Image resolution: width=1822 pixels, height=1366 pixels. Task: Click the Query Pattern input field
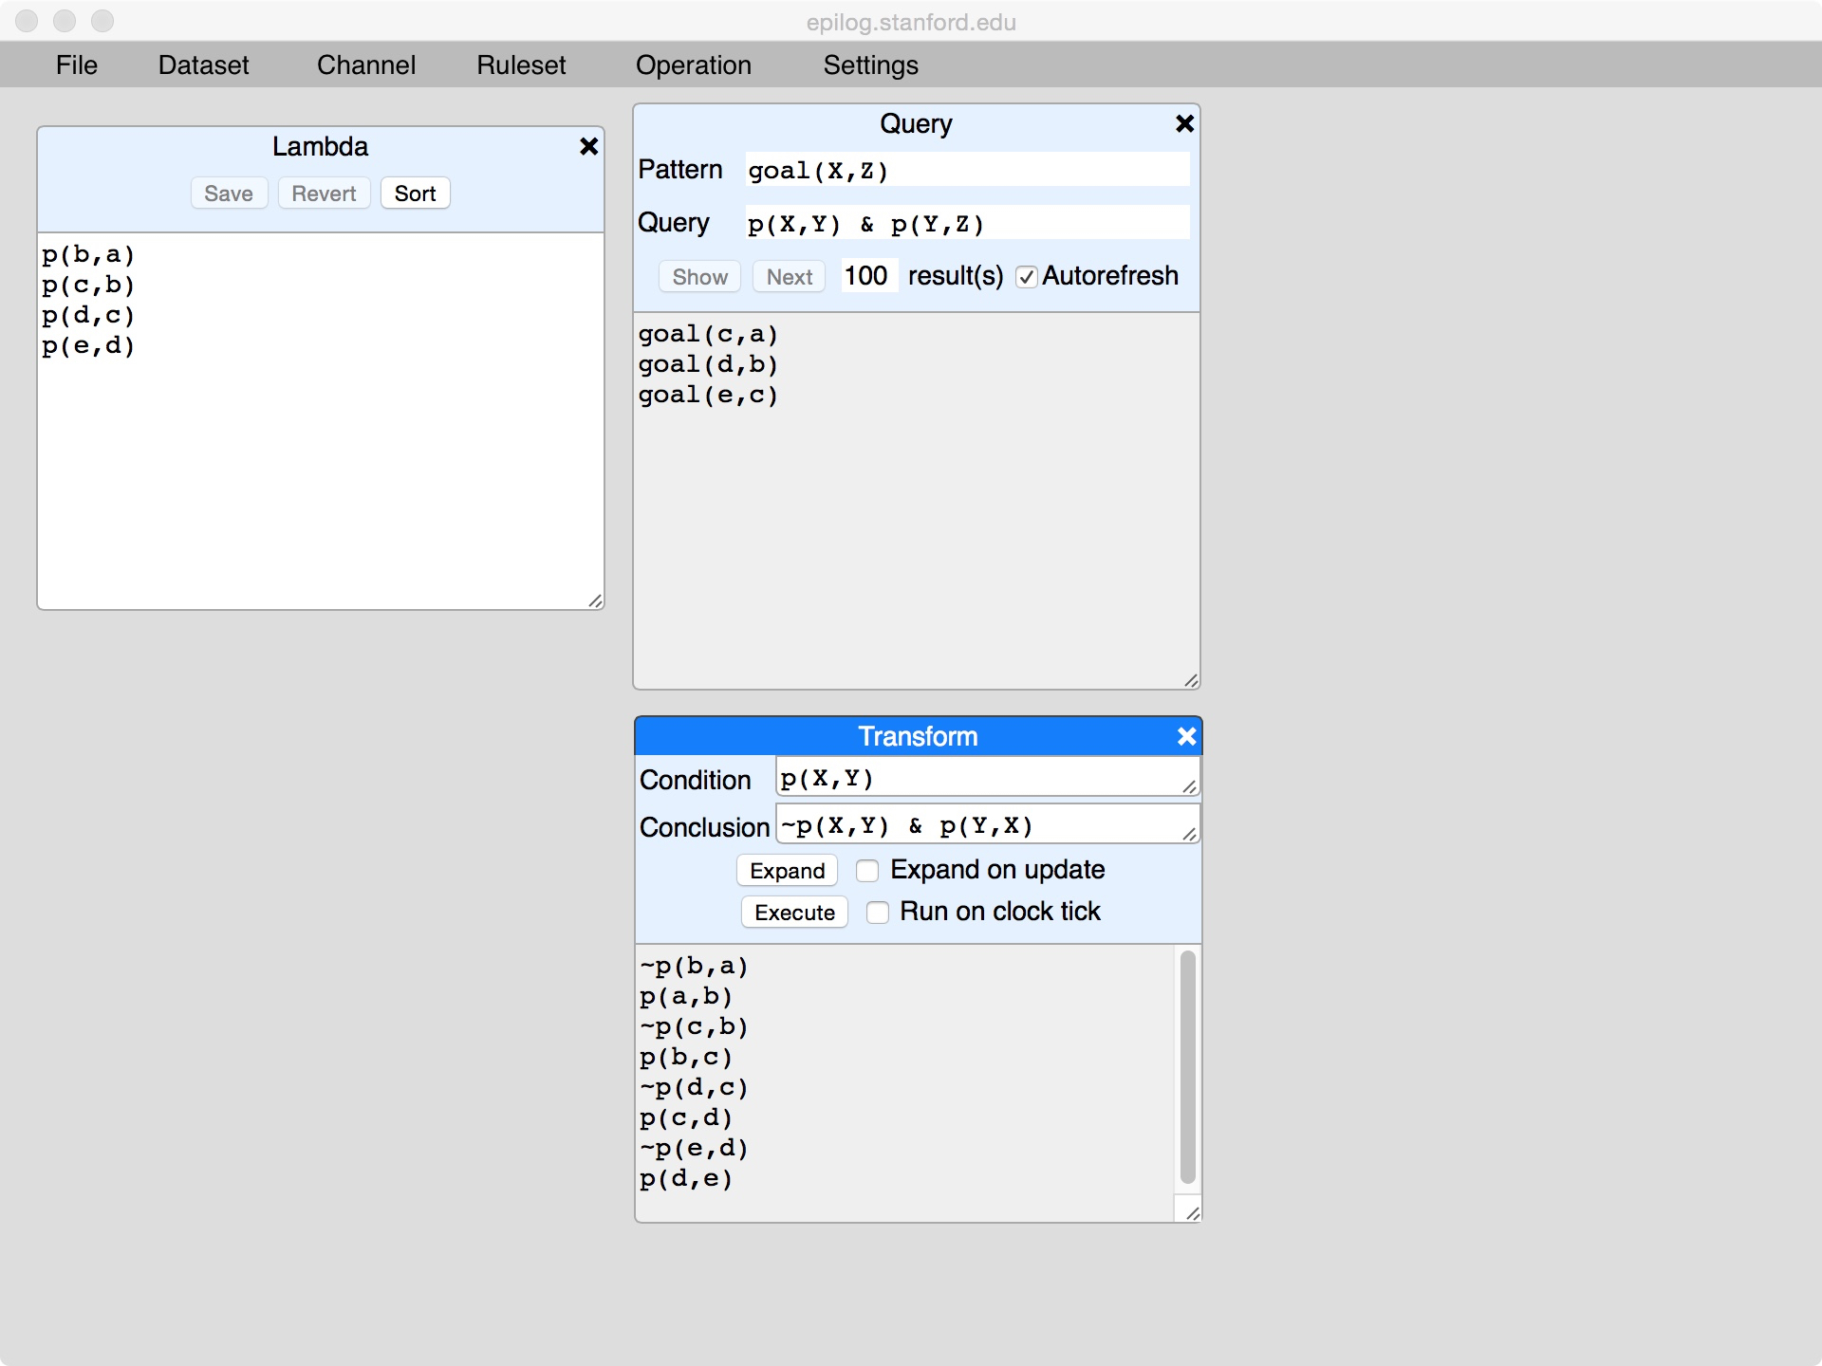[966, 171]
